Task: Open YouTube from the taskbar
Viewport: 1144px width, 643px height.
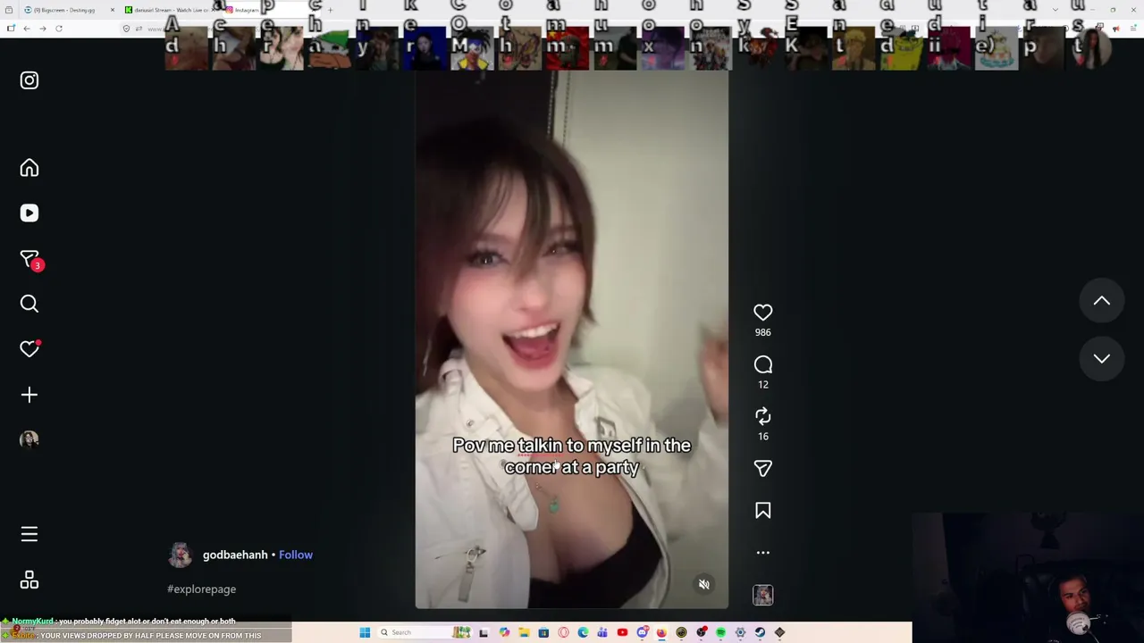Action: click(622, 632)
